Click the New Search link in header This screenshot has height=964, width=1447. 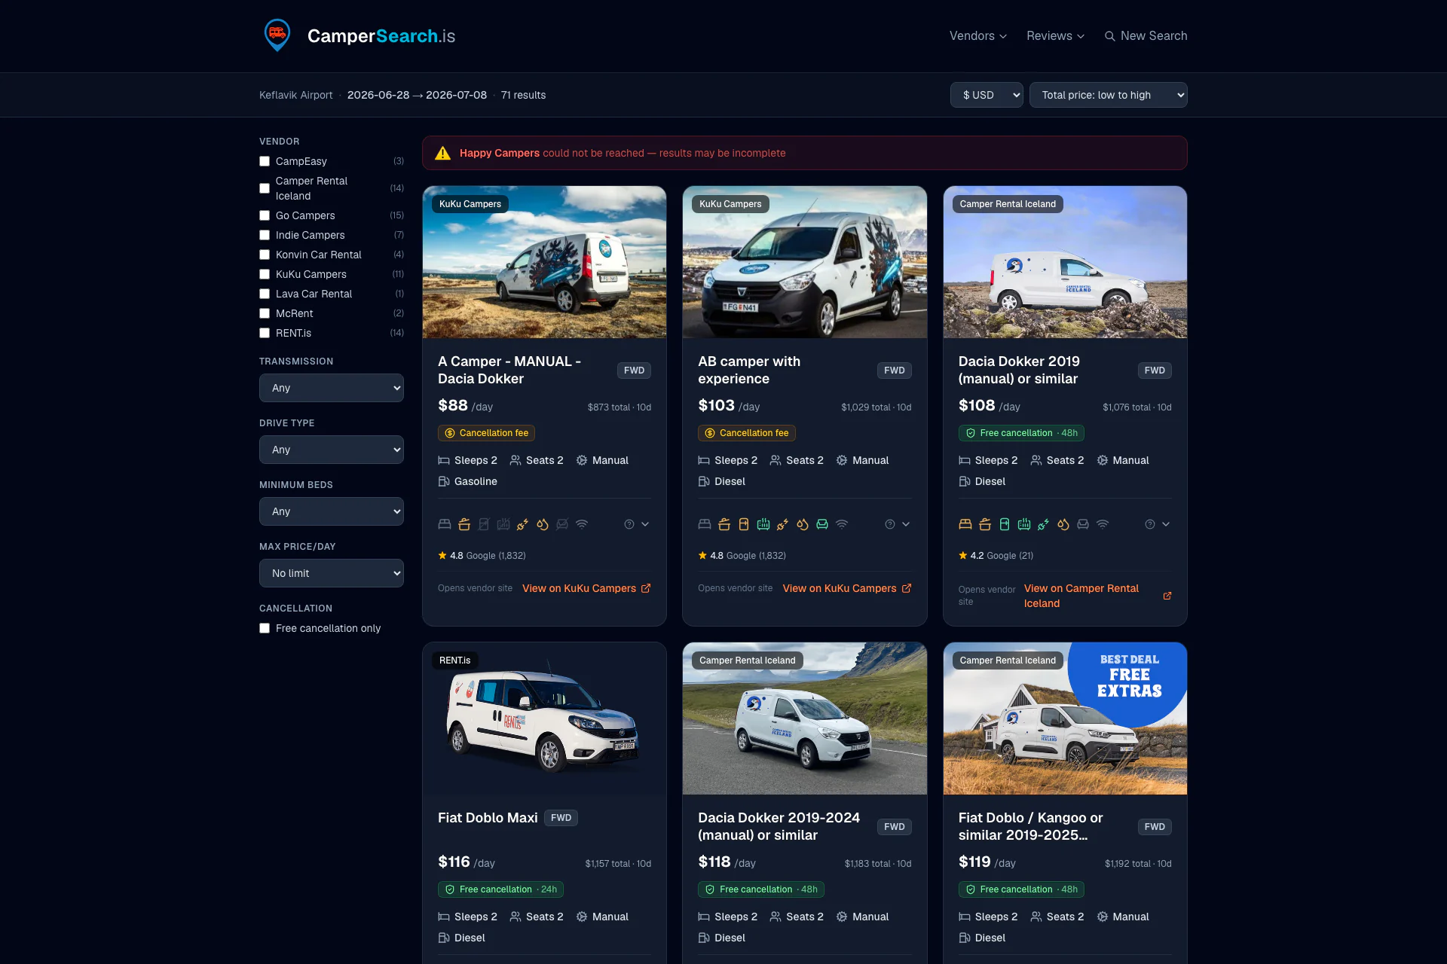click(1146, 36)
